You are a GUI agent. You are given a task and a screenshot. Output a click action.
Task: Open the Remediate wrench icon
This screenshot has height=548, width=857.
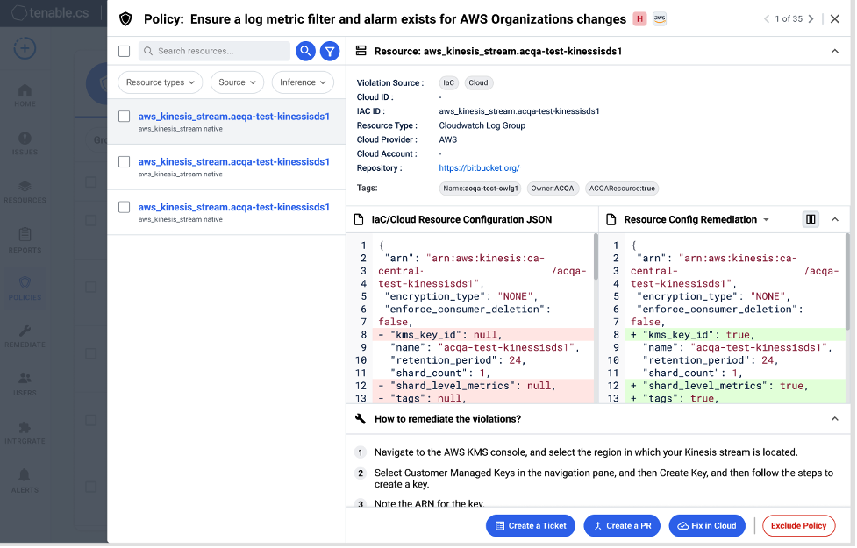tap(25, 329)
